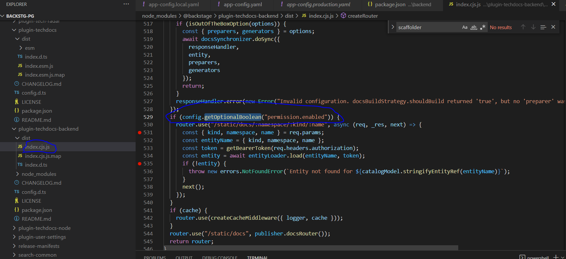Click dist in the breadcrumb path
This screenshot has height=259, width=566.
click(x=289, y=16)
